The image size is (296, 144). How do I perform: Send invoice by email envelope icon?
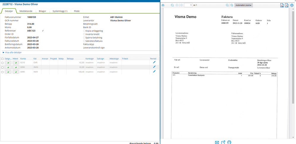[x=217, y=142]
